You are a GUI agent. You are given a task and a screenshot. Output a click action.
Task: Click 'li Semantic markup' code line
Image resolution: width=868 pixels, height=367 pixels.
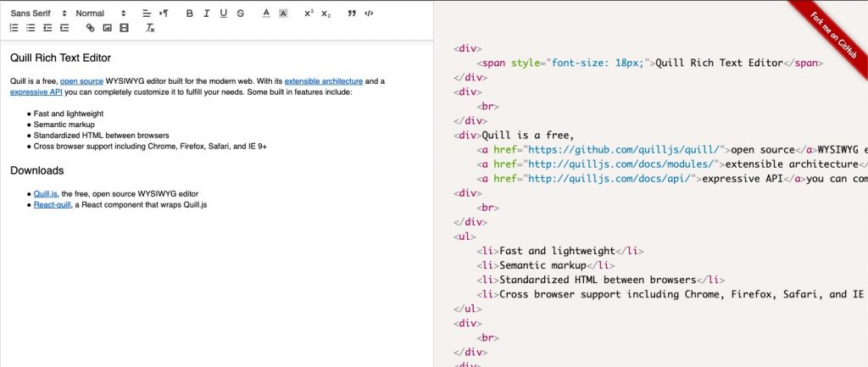point(545,265)
